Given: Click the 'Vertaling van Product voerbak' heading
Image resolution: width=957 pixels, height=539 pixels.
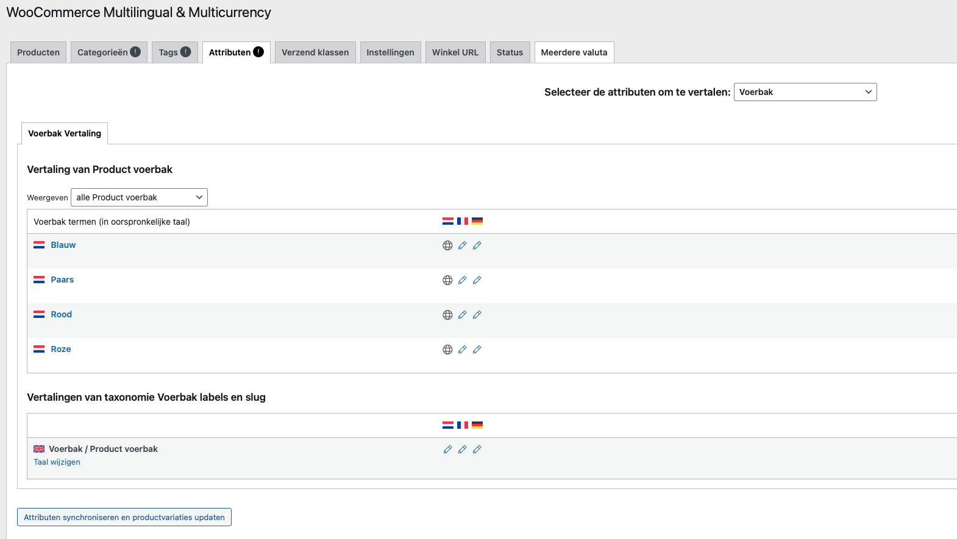Looking at the screenshot, I should pyautogui.click(x=99, y=169).
